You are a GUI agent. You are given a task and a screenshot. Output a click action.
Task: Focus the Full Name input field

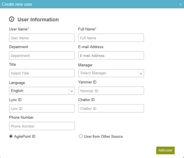click(x=111, y=38)
